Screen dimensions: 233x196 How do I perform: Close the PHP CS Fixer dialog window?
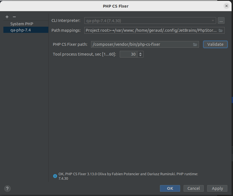[227, 6]
